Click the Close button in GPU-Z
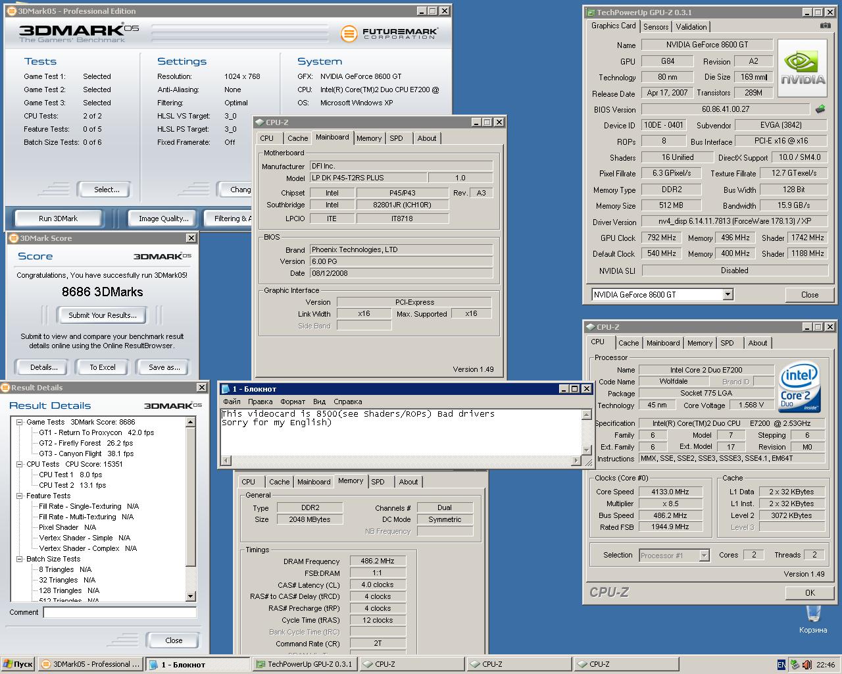This screenshot has height=674, width=842. tap(810, 295)
